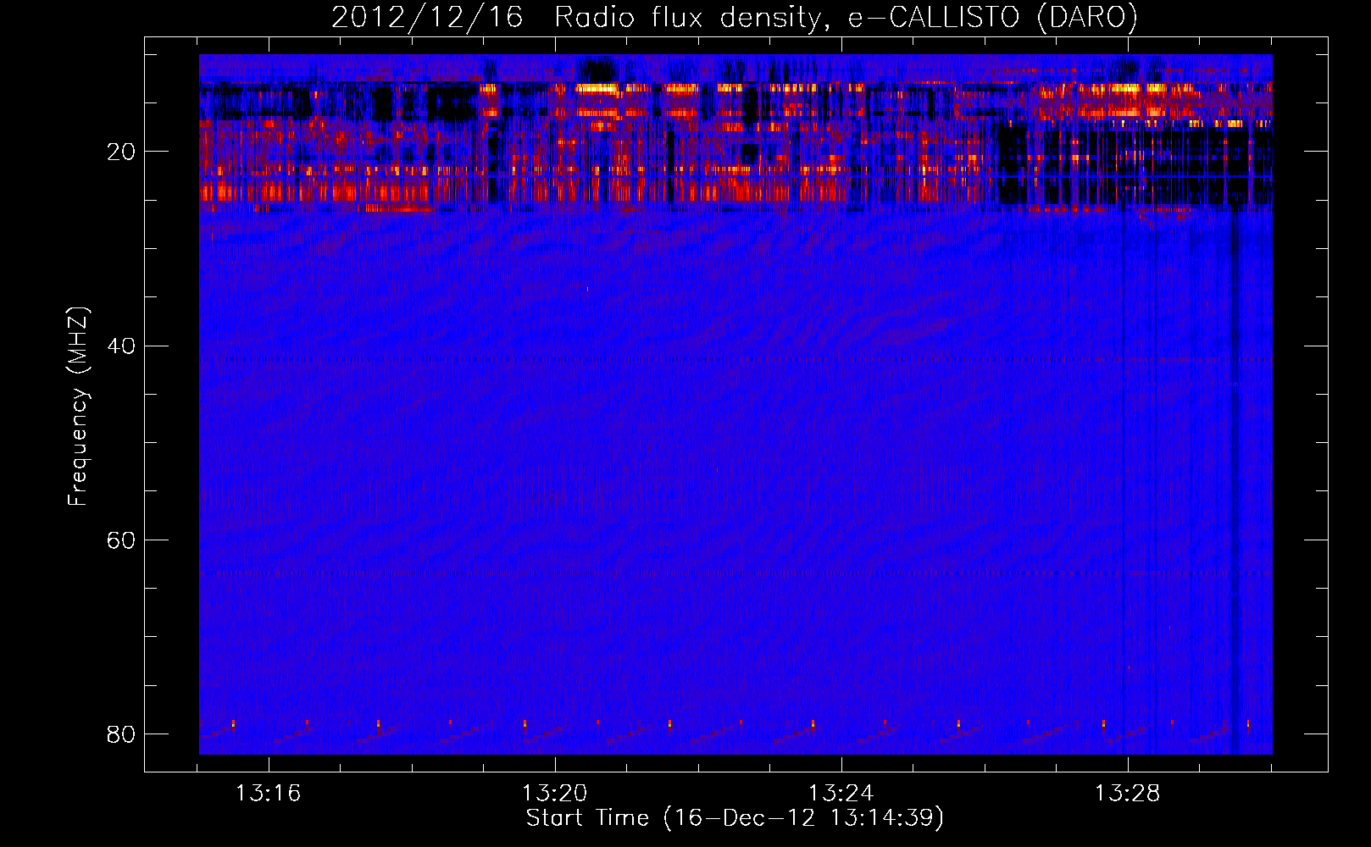Click the 13:20 time tick label
1371x847 pixels.
[554, 794]
